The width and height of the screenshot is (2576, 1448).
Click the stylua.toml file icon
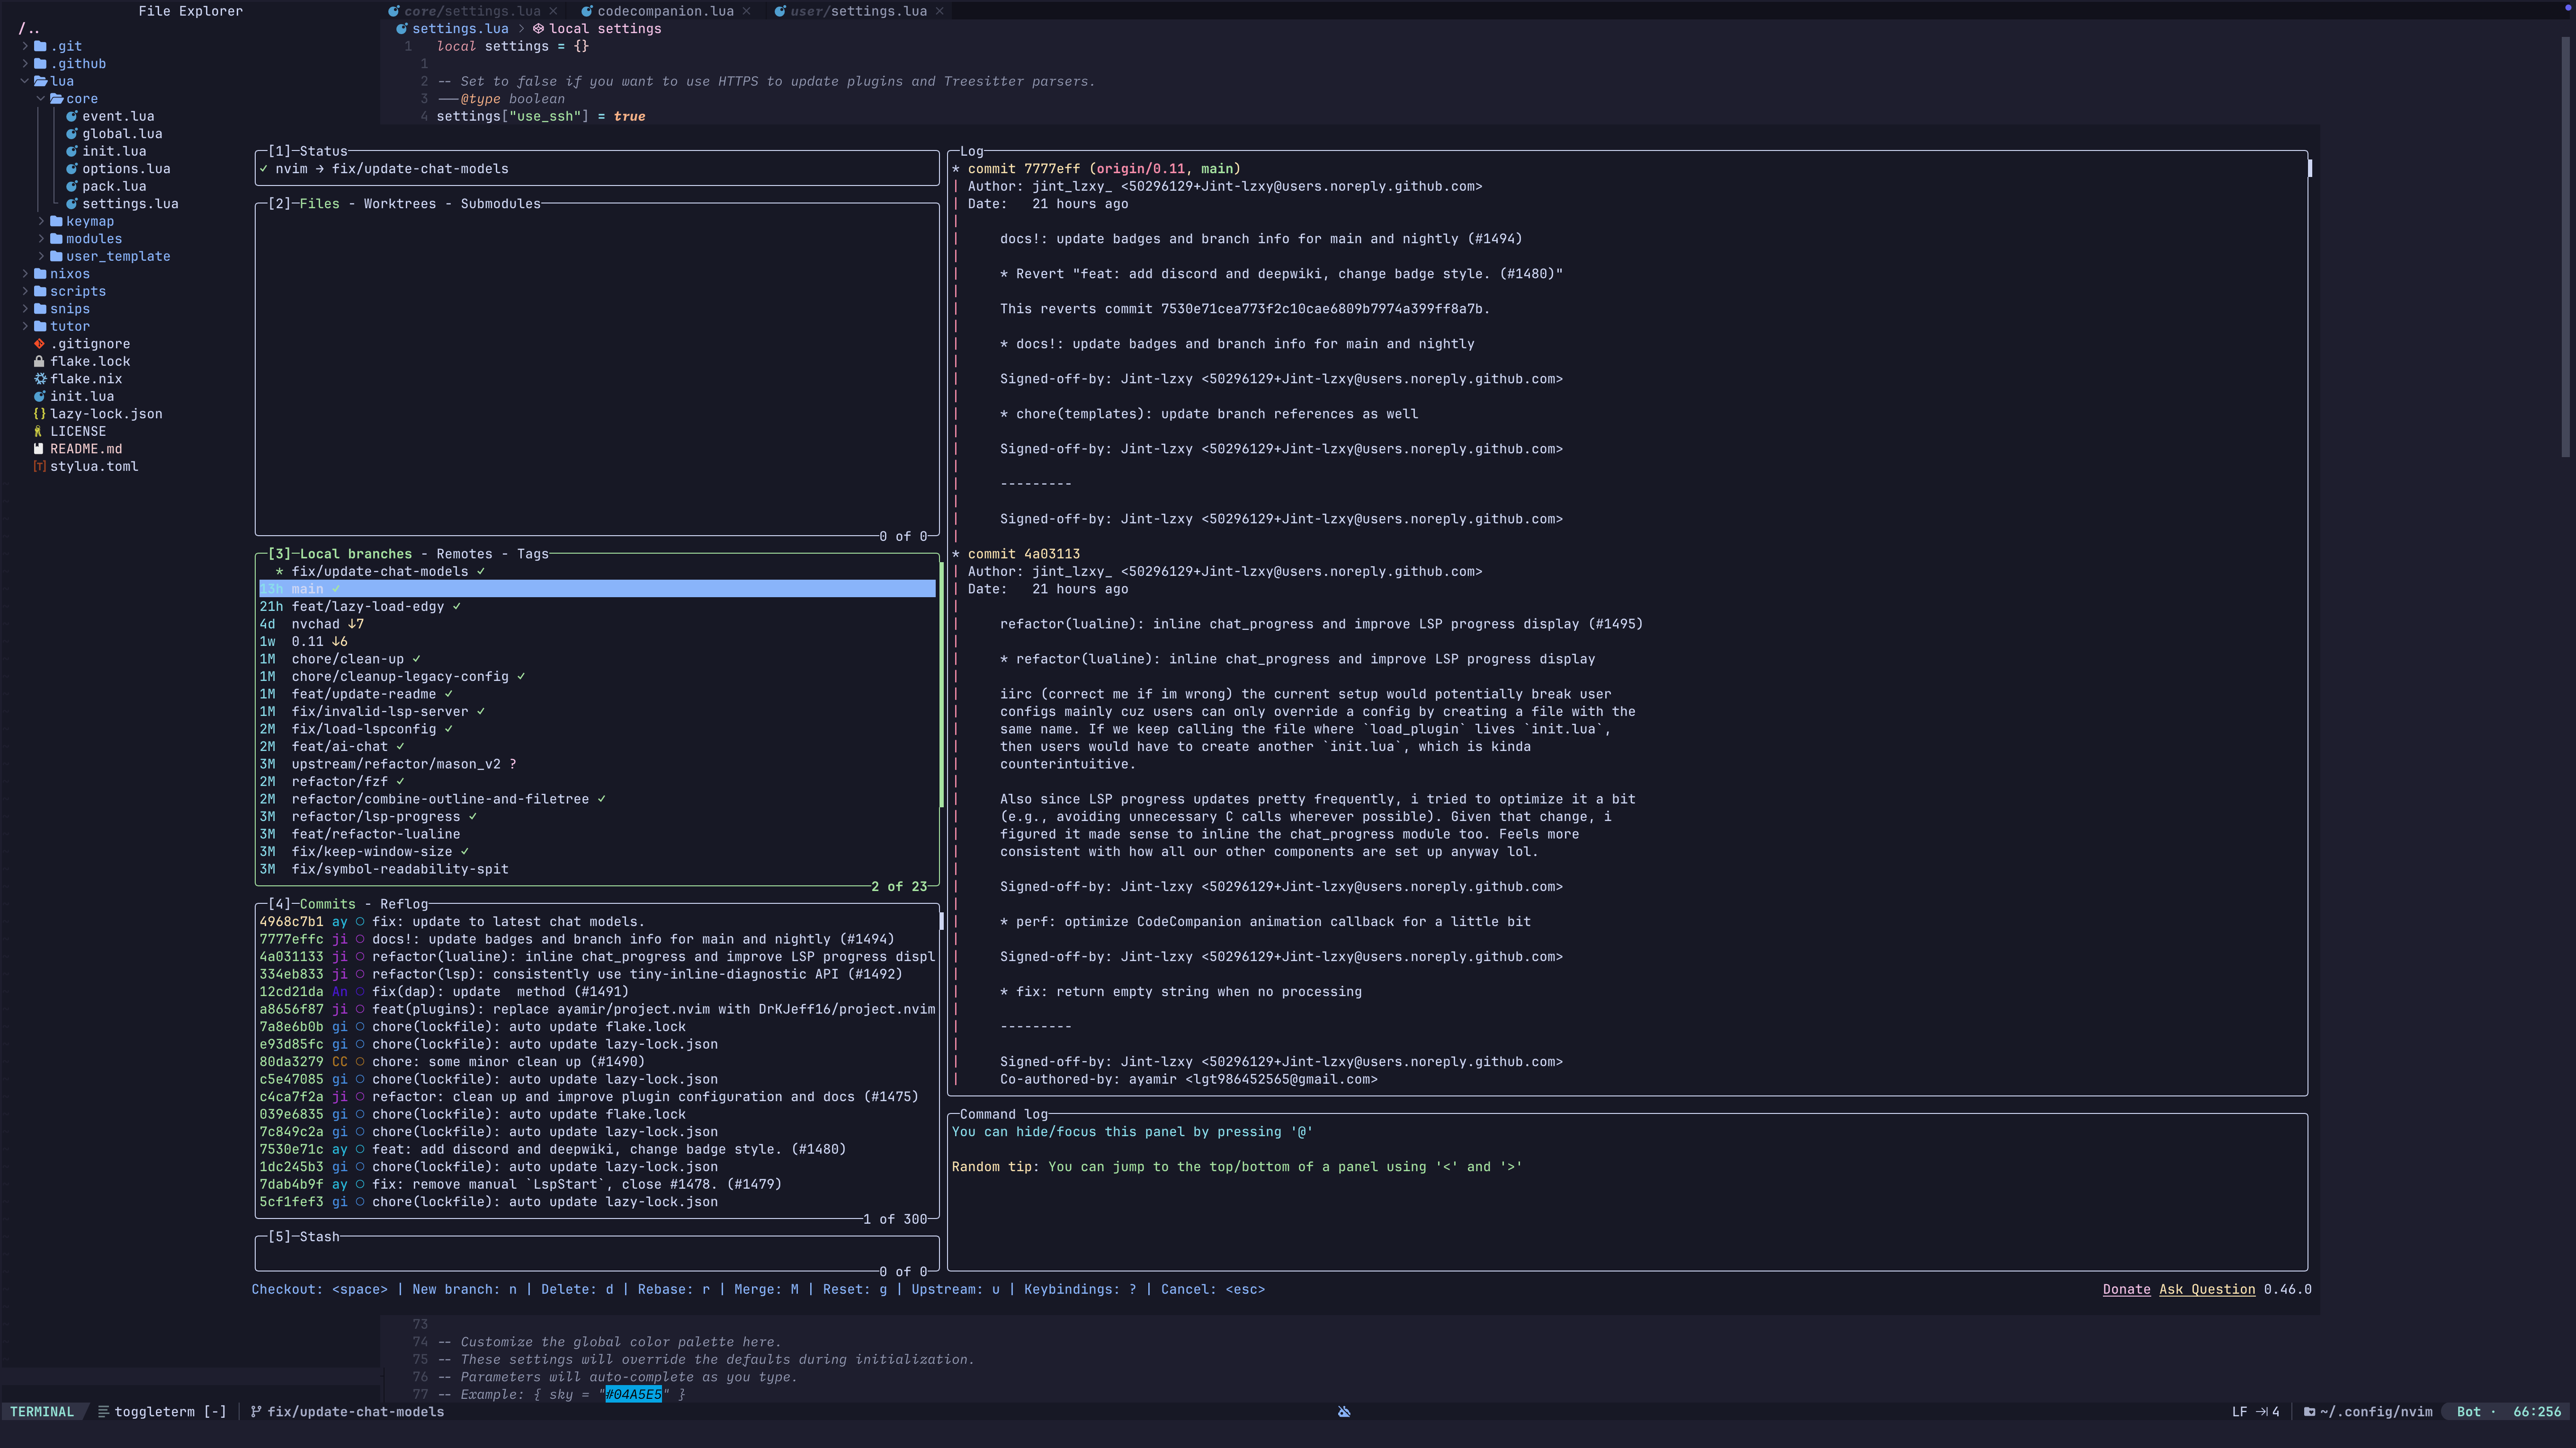[x=39, y=467]
